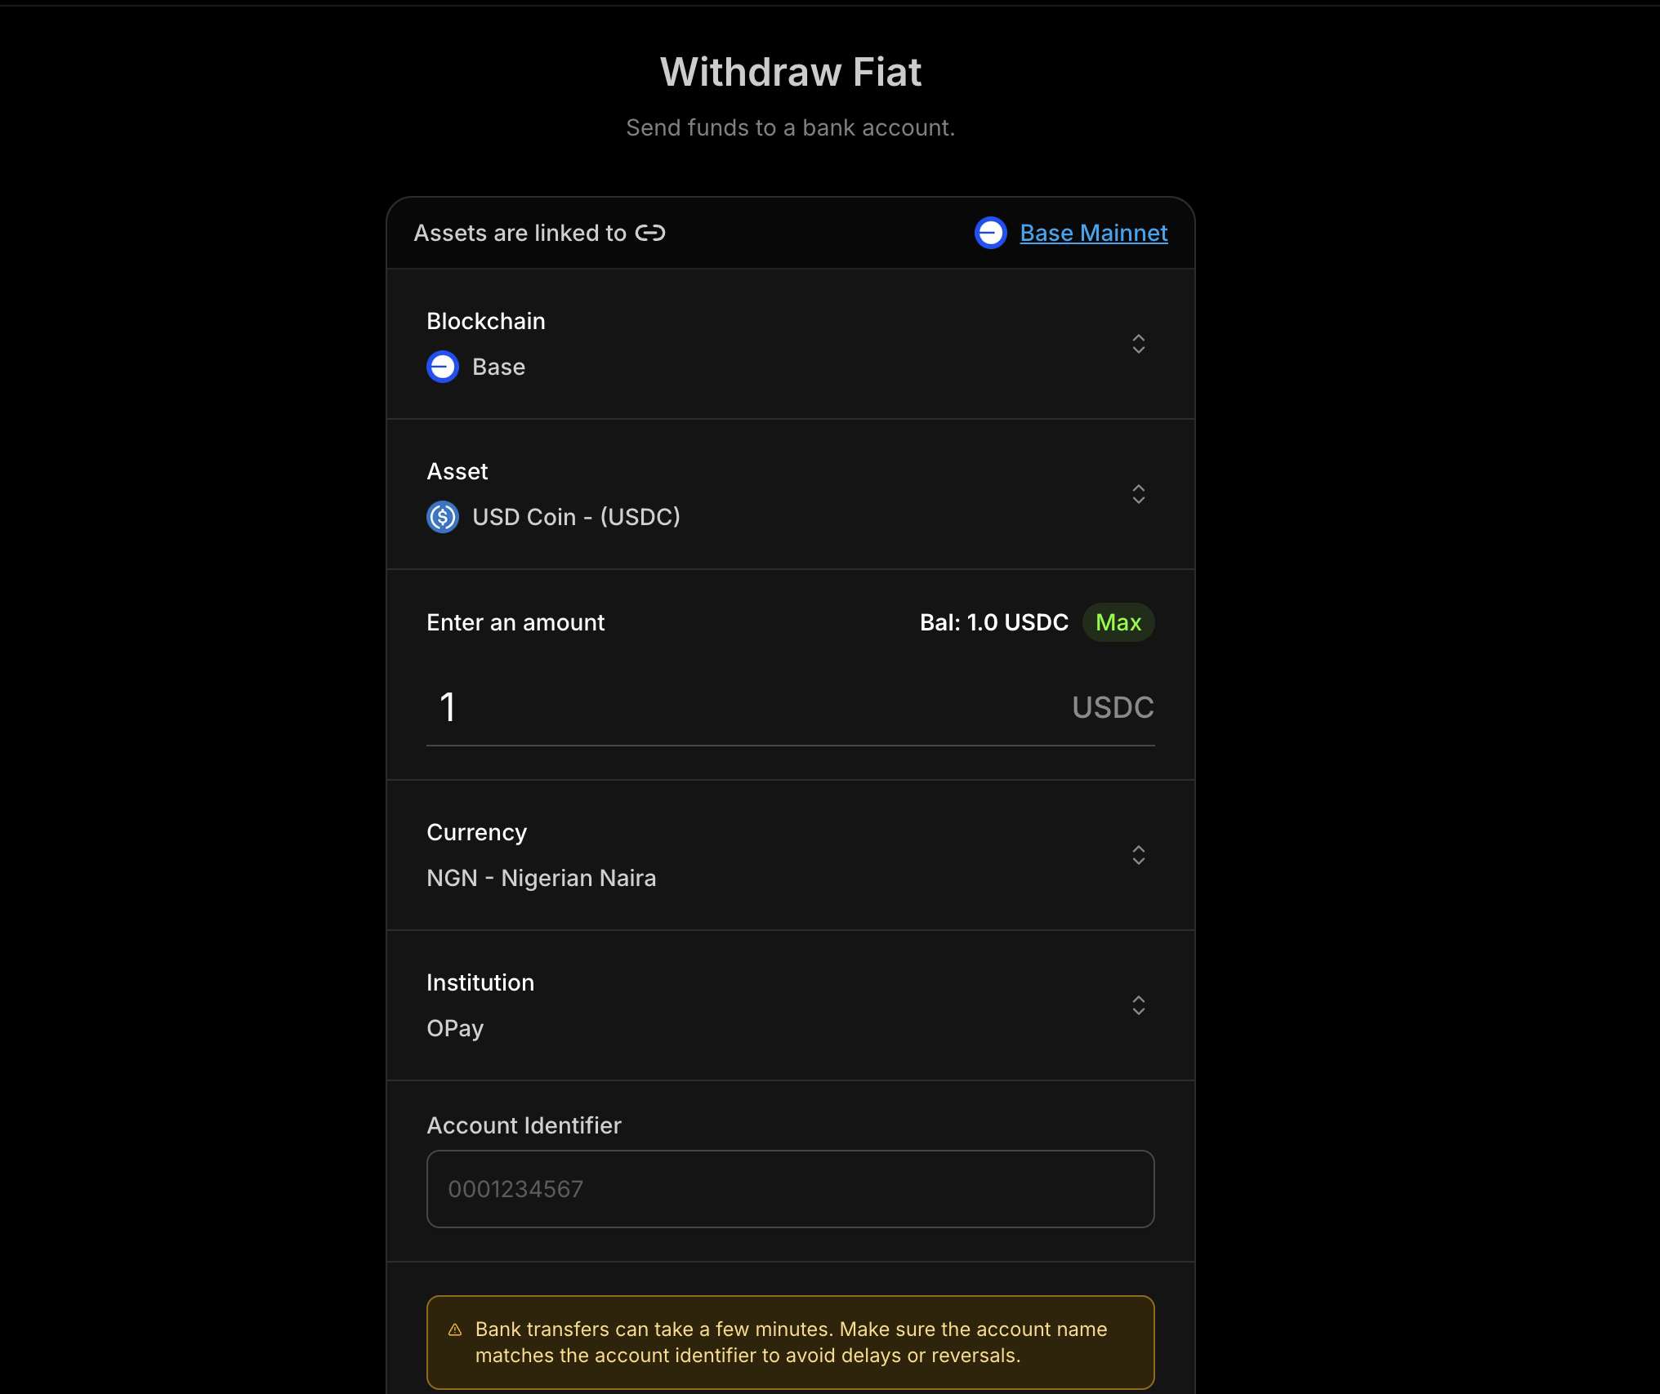
Task: Click the link icon beside 'Assets are linked to'
Action: click(x=650, y=233)
